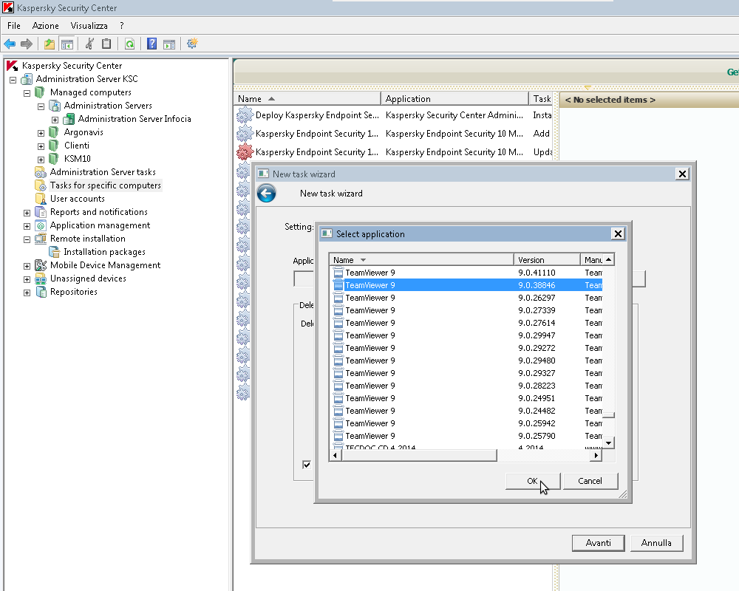Click the Mobile Device Management icon

tap(41, 265)
